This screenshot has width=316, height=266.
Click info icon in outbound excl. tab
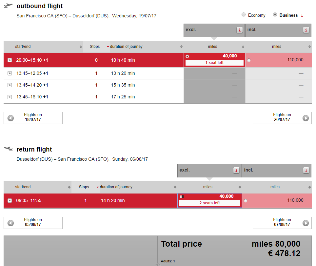click(240, 30)
